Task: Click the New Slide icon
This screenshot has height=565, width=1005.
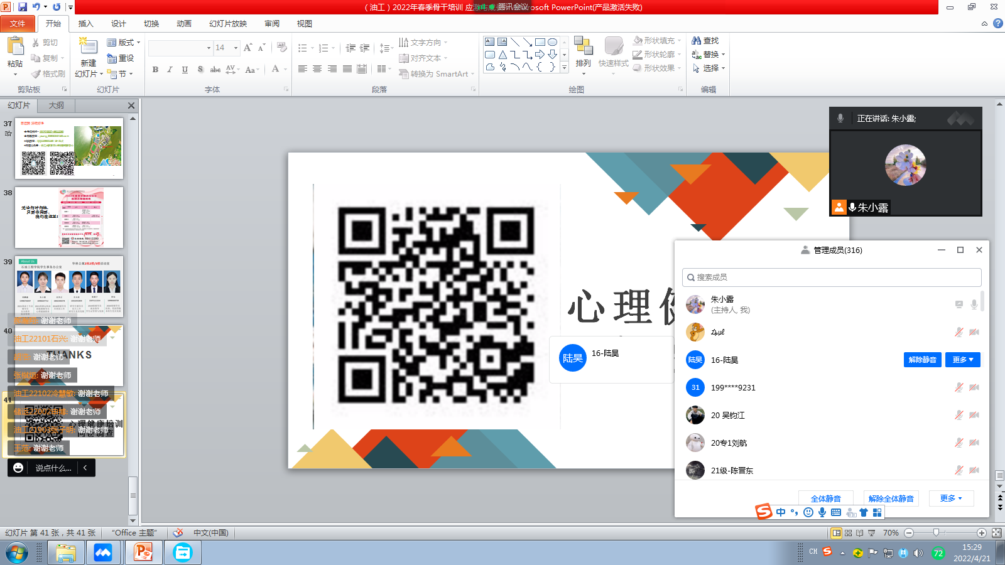Action: pos(89,47)
